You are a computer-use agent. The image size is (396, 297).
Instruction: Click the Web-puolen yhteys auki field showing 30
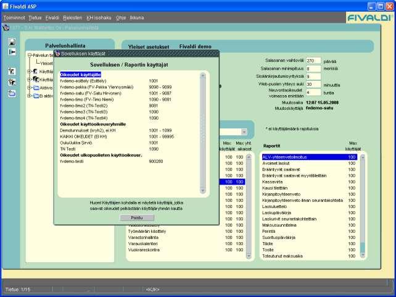tap(313, 84)
